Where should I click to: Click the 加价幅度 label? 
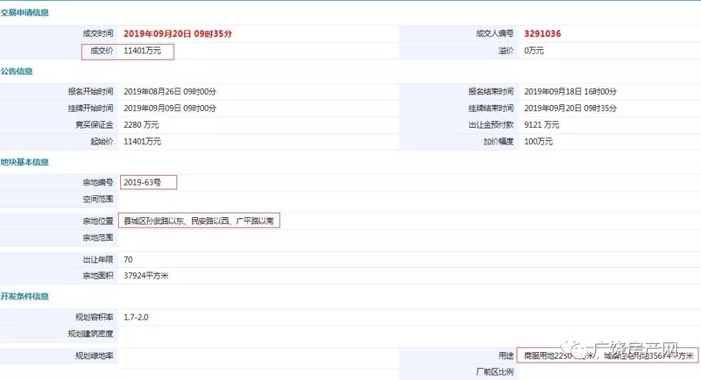coord(498,141)
